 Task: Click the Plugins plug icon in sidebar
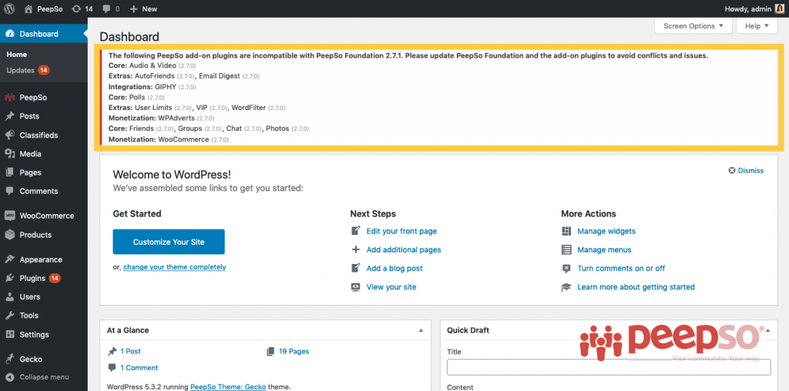tap(9, 278)
